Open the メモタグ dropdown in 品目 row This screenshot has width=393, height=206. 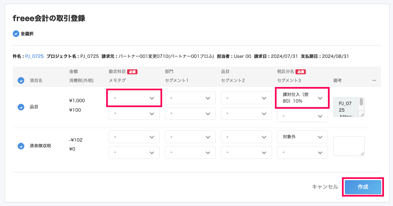134,114
